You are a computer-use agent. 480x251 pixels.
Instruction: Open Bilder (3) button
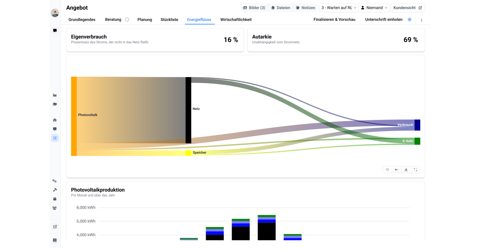pyautogui.click(x=254, y=8)
